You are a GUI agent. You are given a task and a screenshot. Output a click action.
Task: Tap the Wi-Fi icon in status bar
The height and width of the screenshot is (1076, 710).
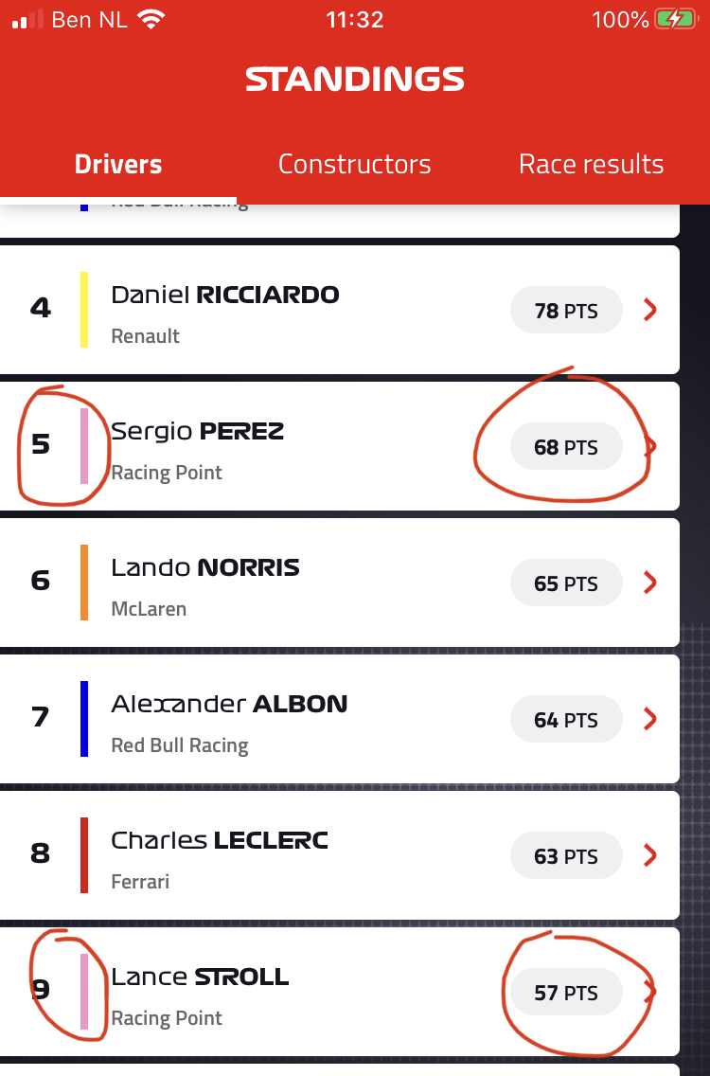[x=151, y=19]
